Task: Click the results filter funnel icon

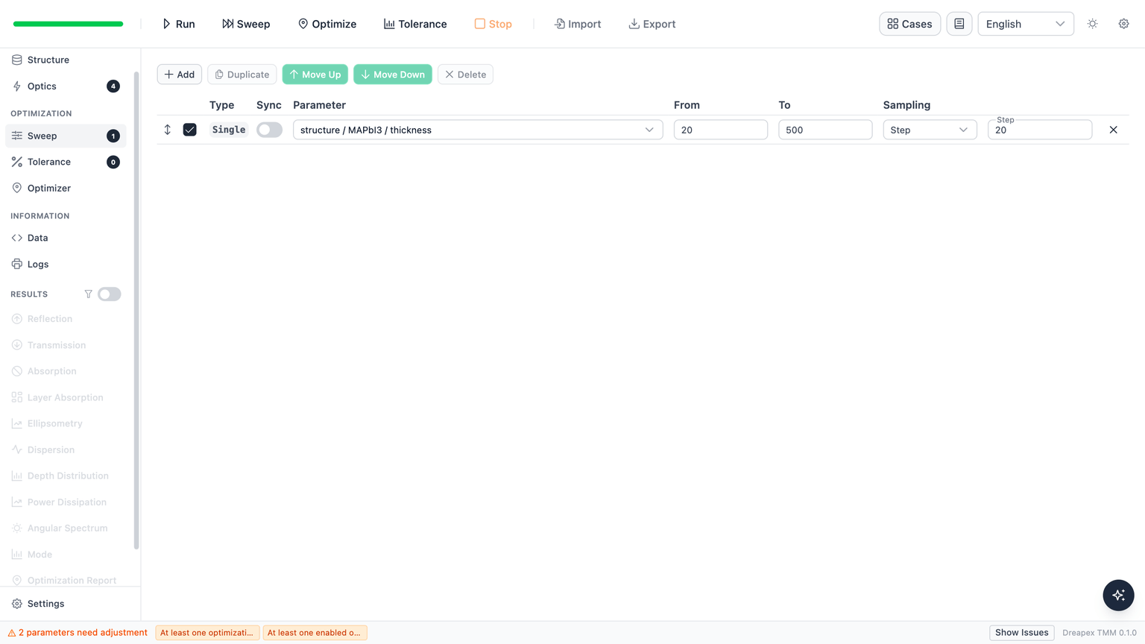Action: pyautogui.click(x=88, y=294)
